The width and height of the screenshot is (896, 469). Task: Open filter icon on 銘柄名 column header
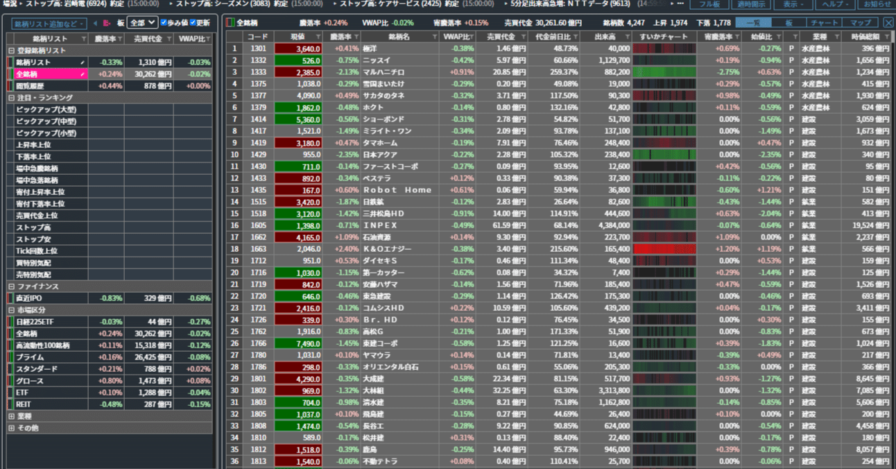436,37
